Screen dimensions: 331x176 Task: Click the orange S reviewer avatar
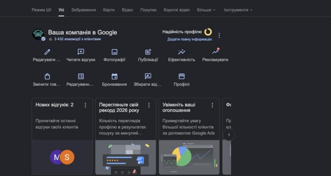67,157
